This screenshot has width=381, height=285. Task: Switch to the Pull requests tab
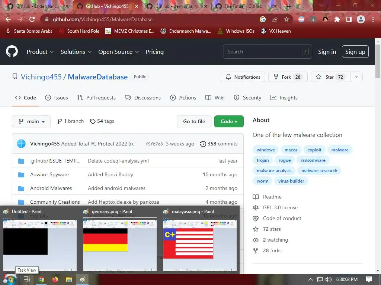click(96, 98)
